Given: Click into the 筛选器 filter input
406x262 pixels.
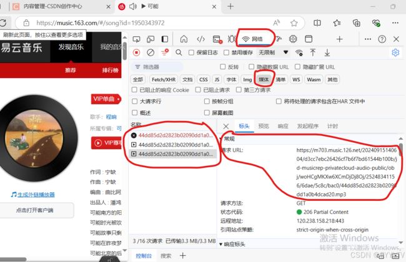Looking at the screenshot, I should click(157, 67).
